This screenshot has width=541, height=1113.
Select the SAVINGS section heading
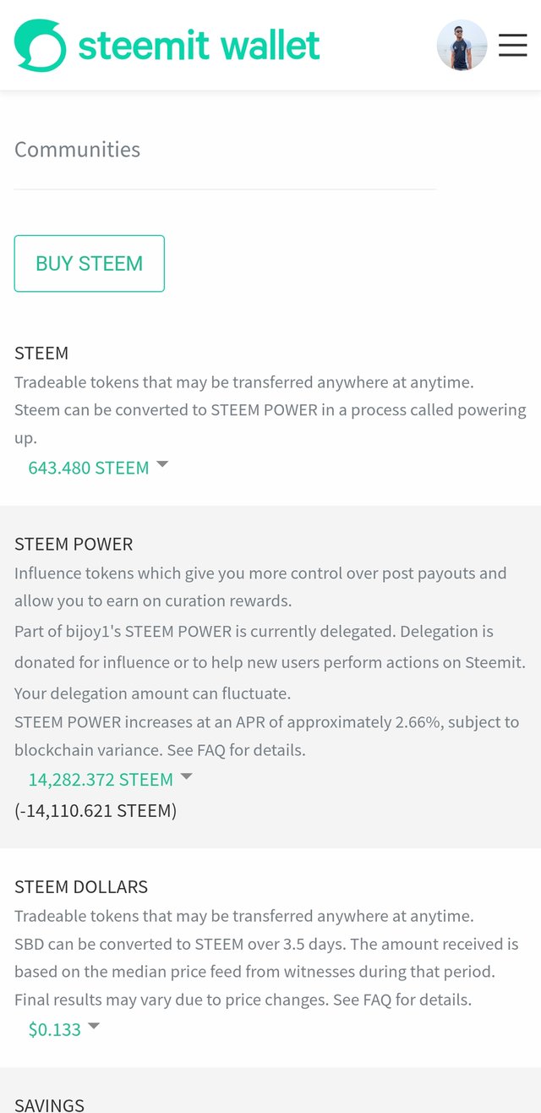[x=49, y=1105]
